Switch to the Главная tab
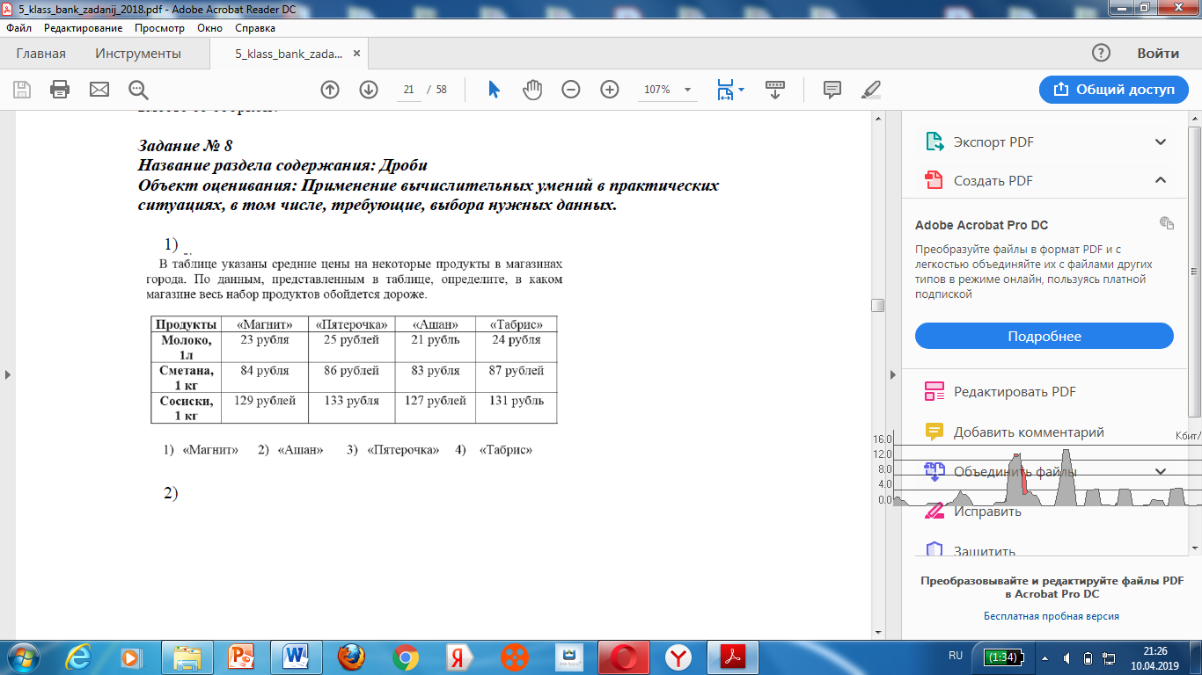The height and width of the screenshot is (675, 1202). pyautogui.click(x=40, y=54)
